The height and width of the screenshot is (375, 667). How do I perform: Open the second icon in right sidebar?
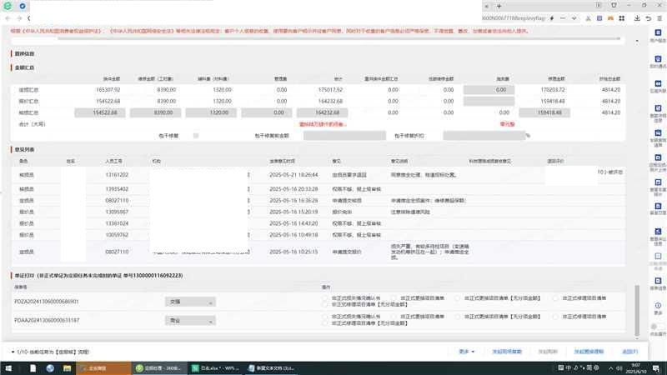point(657,60)
